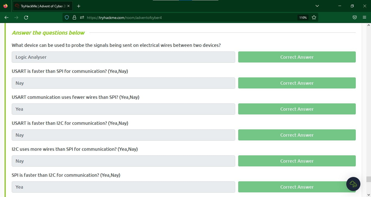371x197 pixels.
Task: Click 'USART is faster than I2C' question text
Action: (70, 123)
